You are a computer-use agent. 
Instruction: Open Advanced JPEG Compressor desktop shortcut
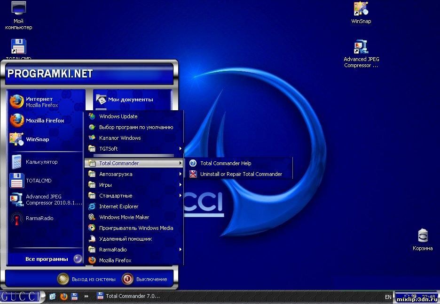(x=361, y=54)
